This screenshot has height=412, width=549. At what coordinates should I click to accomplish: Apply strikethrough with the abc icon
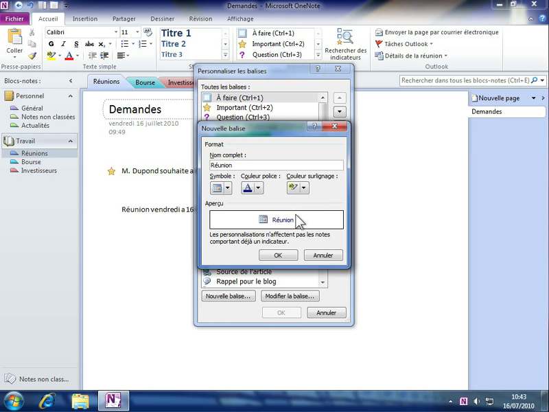[x=89, y=44]
